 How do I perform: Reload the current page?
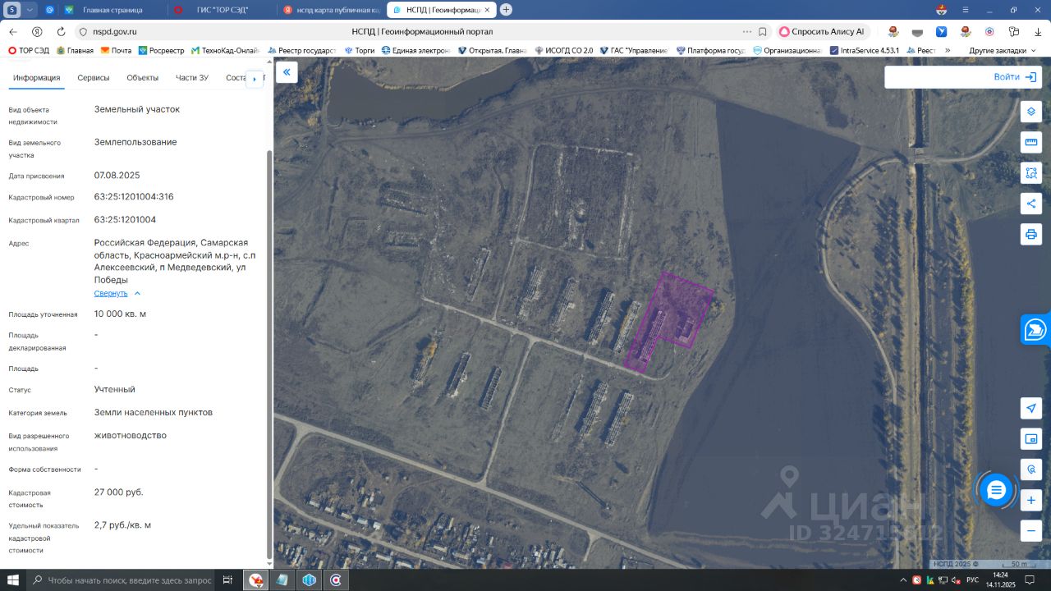pos(61,32)
